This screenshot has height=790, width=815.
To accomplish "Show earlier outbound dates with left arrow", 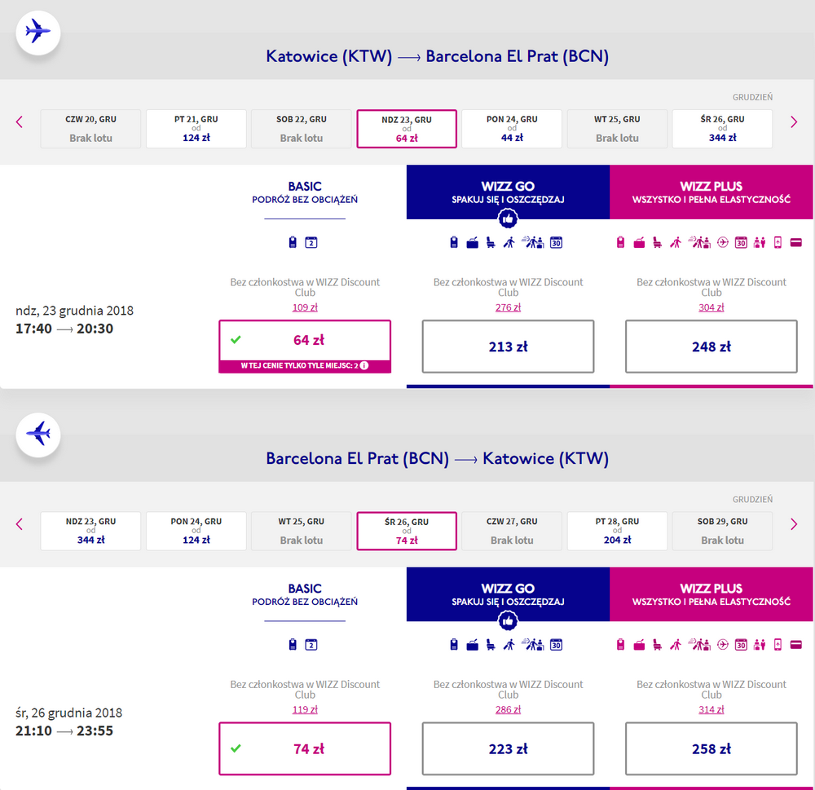I will pyautogui.click(x=20, y=122).
